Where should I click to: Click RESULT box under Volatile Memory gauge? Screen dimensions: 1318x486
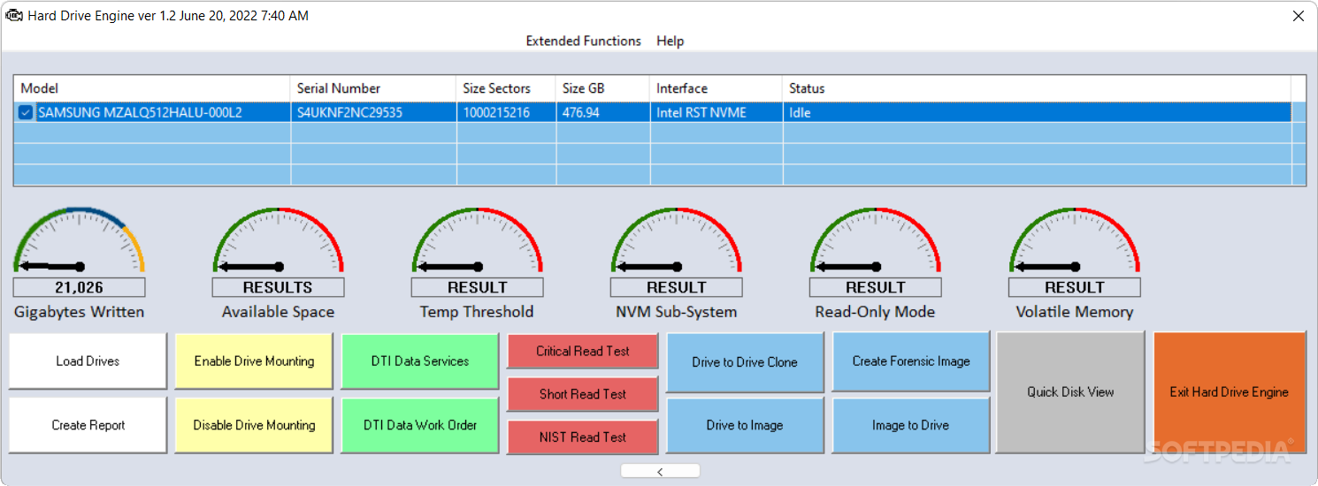click(x=1074, y=287)
